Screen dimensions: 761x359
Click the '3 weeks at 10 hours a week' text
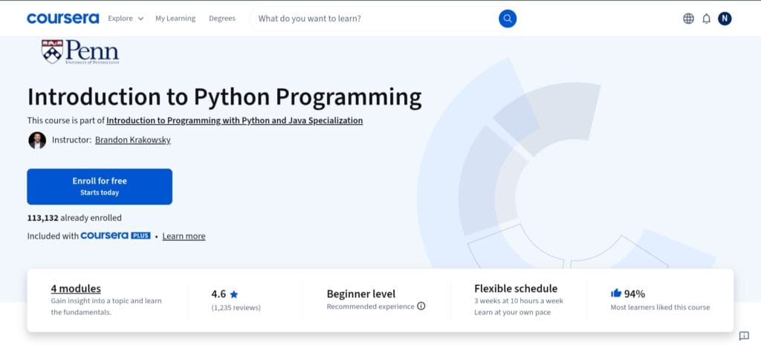[x=519, y=301]
